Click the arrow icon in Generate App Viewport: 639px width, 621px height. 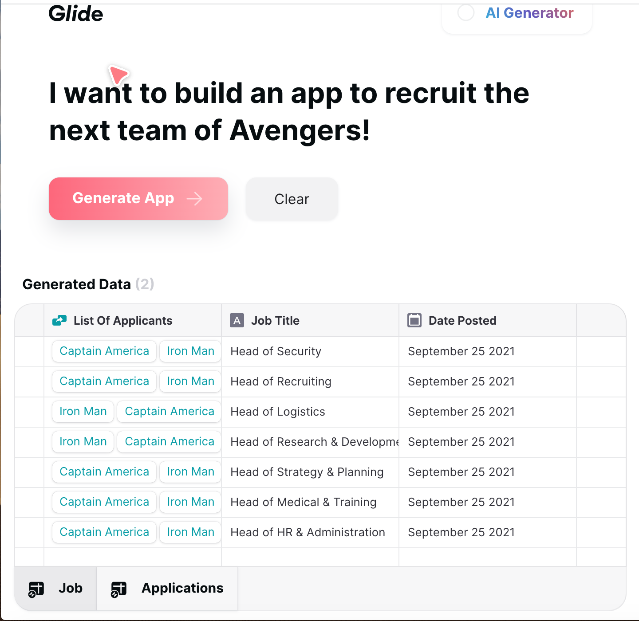(194, 199)
